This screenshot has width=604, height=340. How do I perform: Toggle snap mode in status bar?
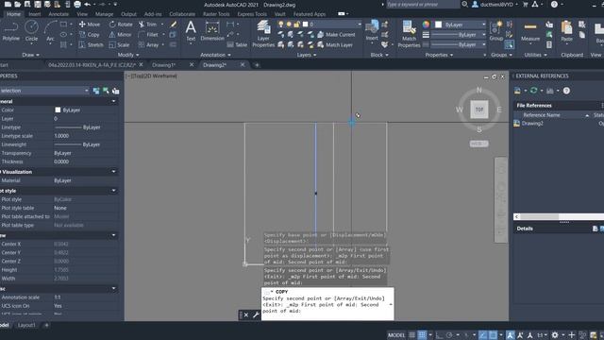click(422, 335)
